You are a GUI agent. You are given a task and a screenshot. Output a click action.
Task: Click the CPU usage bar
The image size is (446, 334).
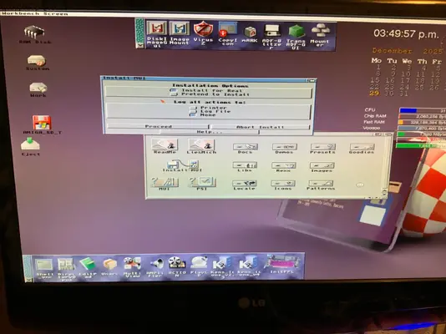pyautogui.click(x=422, y=110)
